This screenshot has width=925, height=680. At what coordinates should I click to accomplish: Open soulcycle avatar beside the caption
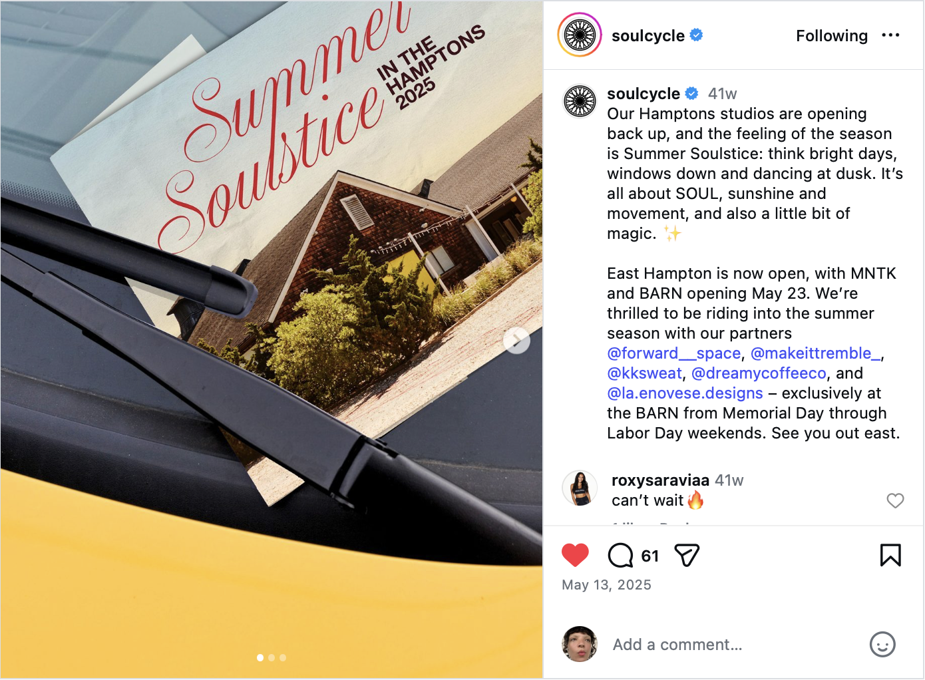point(580,101)
